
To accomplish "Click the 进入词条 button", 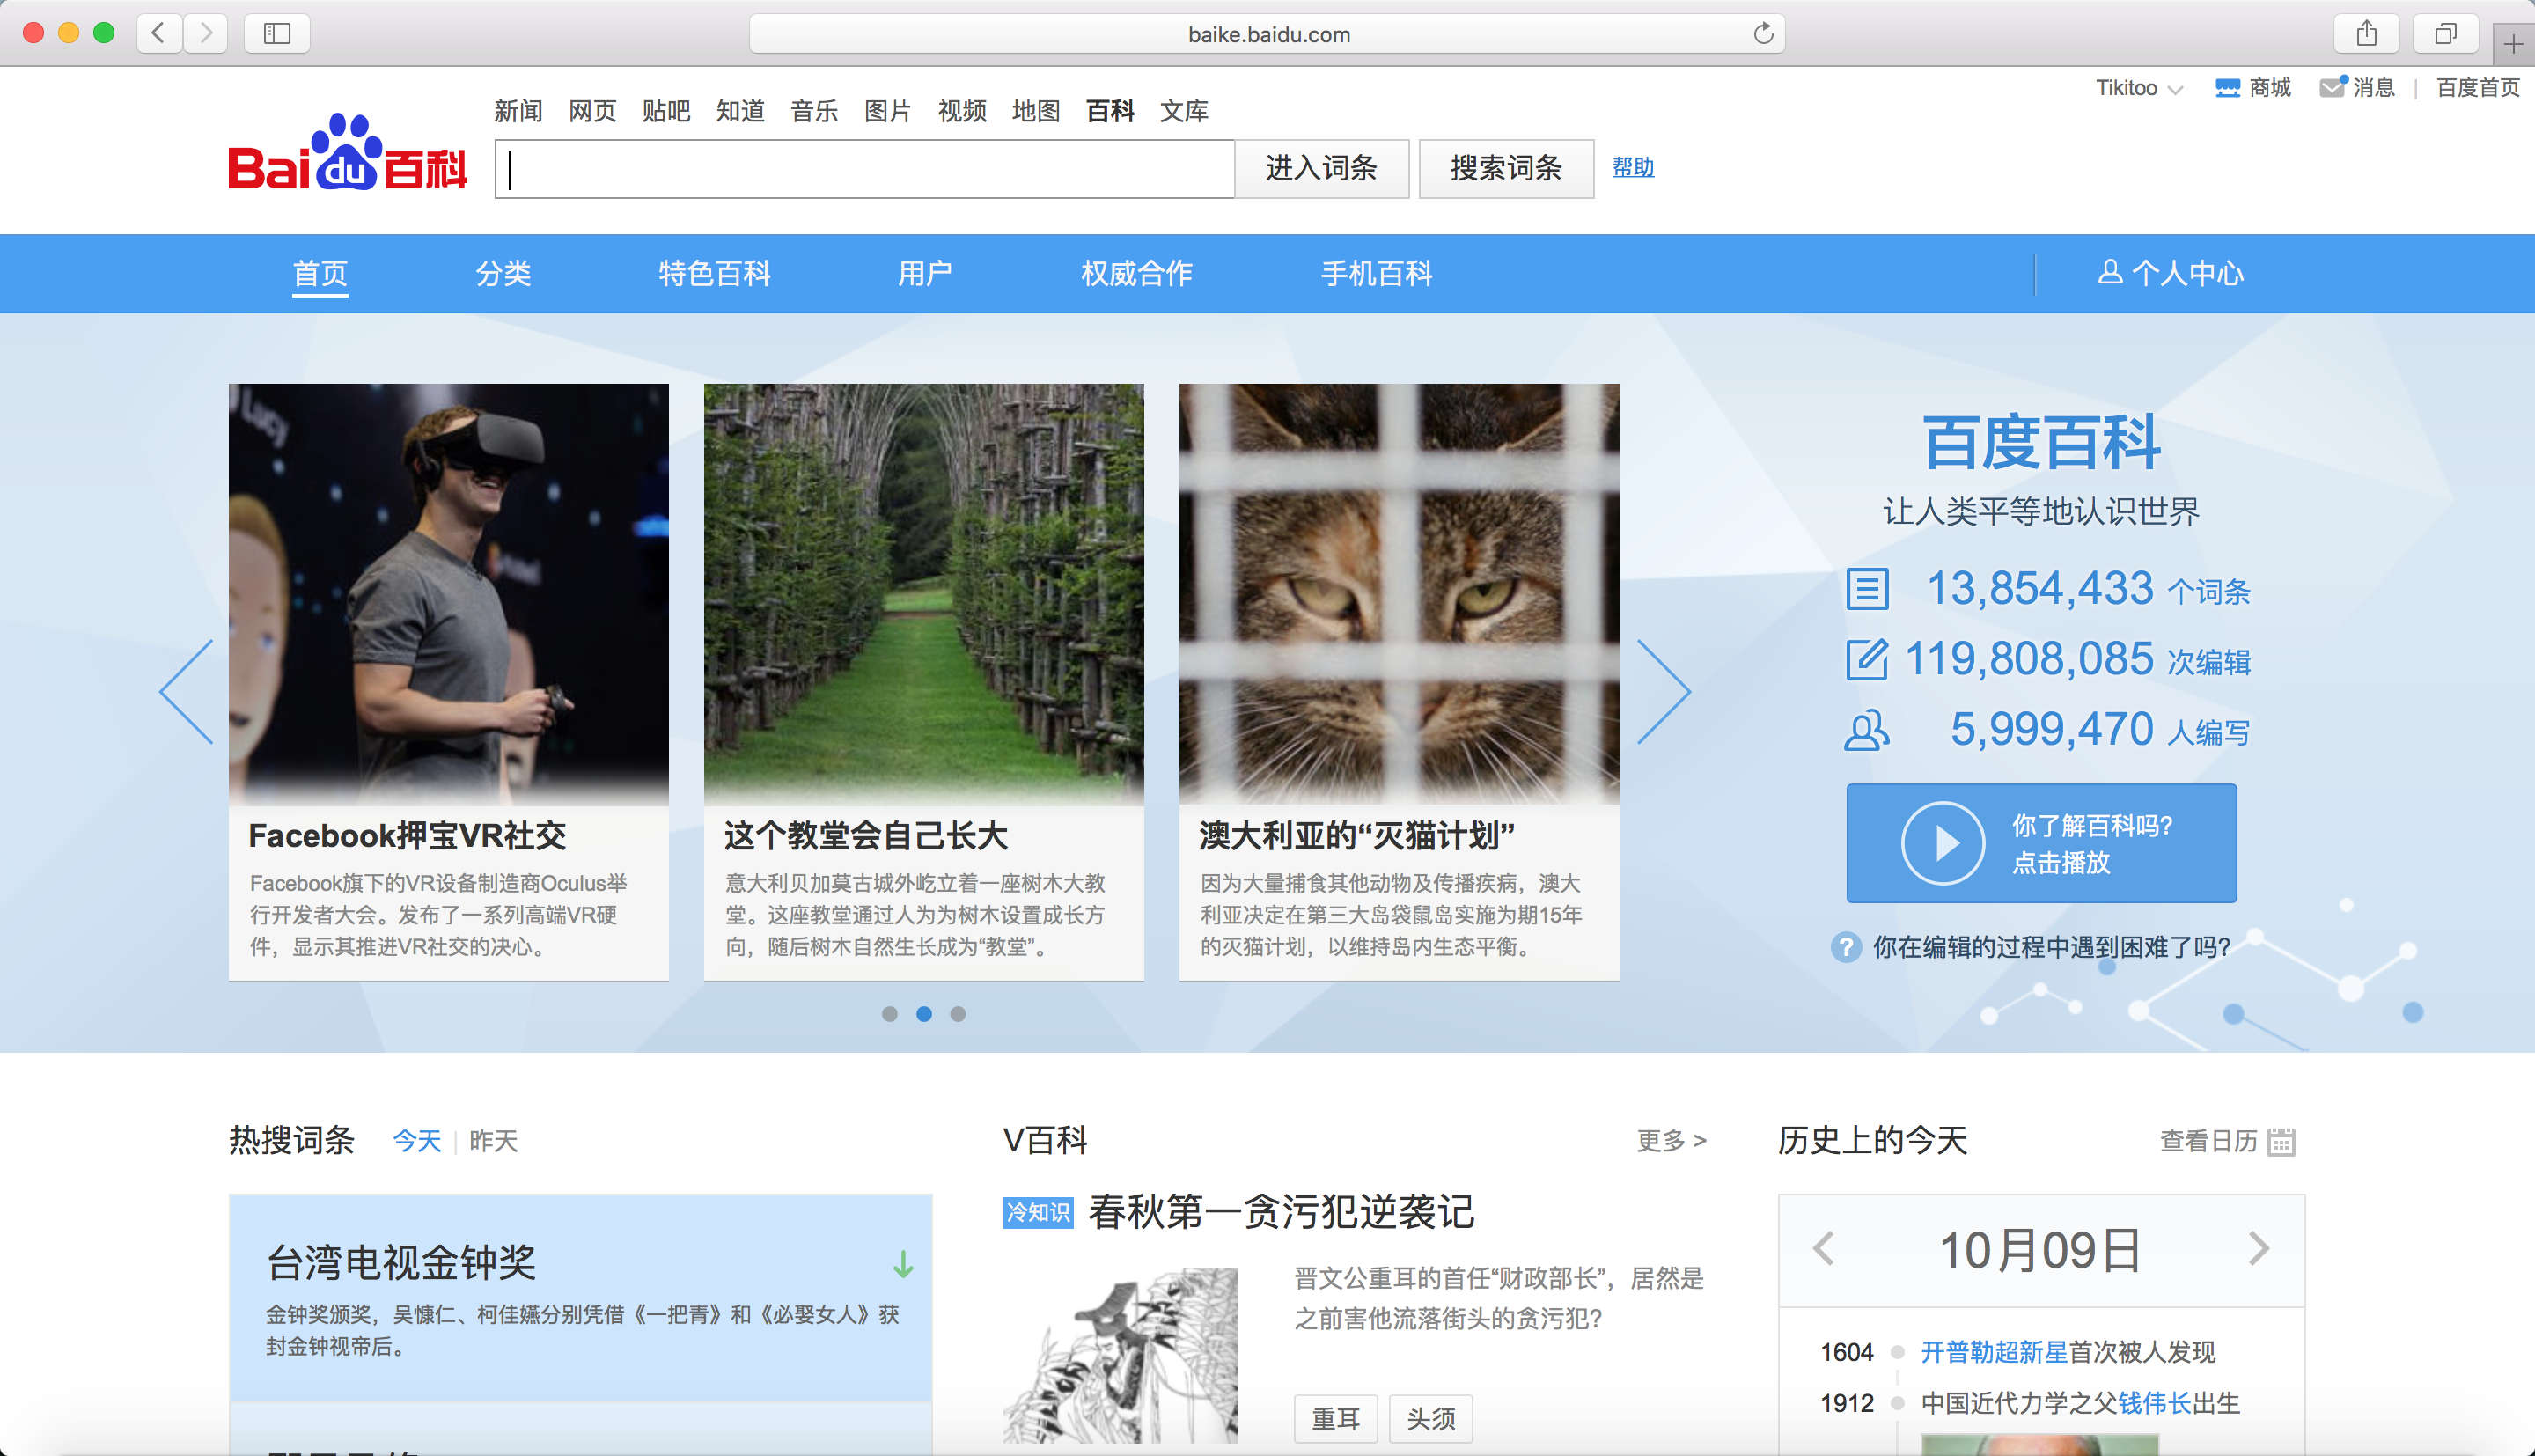I will pos(1321,168).
